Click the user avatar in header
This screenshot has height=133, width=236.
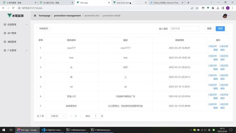[x=225, y=16]
